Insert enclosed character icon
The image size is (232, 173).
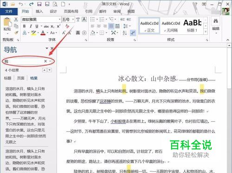(84, 33)
